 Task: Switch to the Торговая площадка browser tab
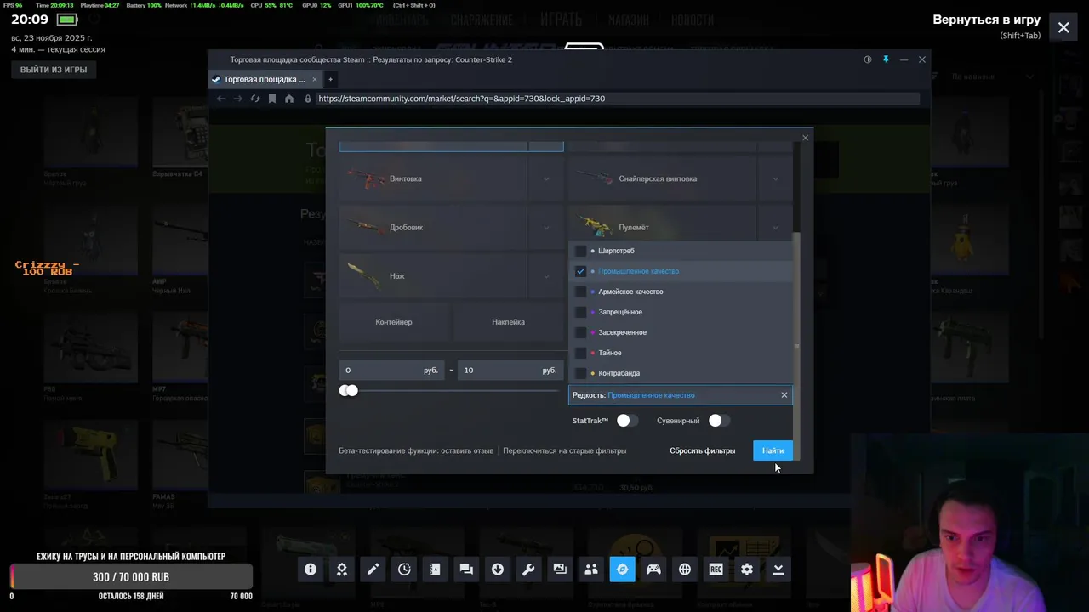[264, 79]
